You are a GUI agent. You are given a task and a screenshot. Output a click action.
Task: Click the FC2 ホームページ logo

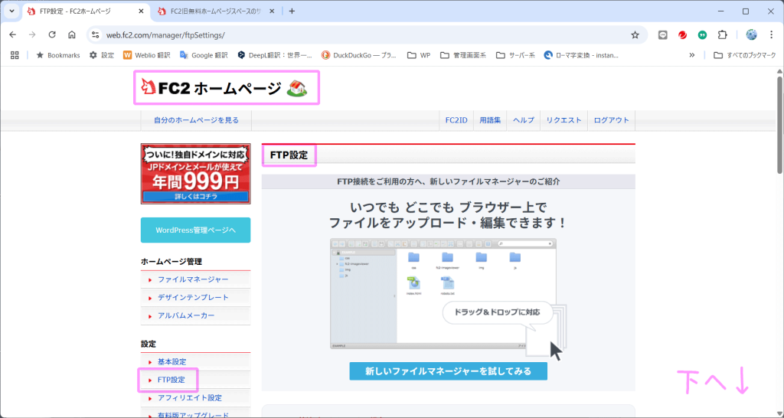click(225, 89)
